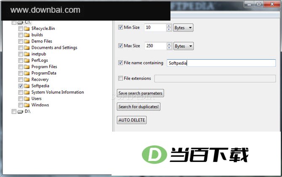Check the Demo Files folder box

tap(21, 41)
